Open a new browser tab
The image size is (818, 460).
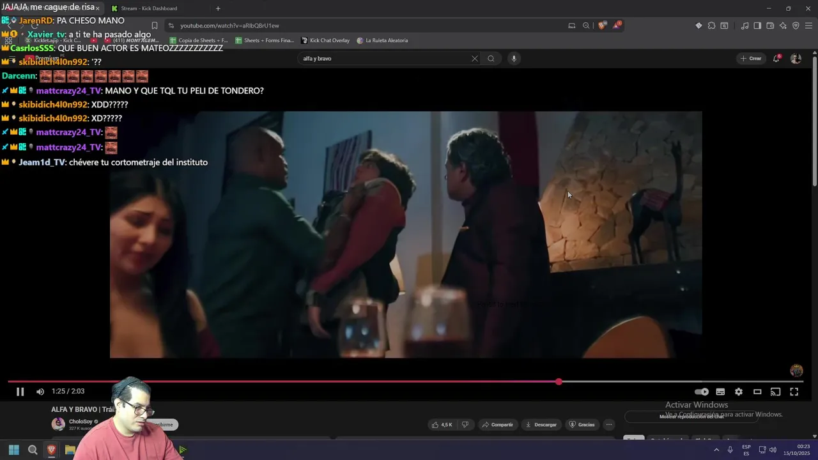(x=218, y=8)
